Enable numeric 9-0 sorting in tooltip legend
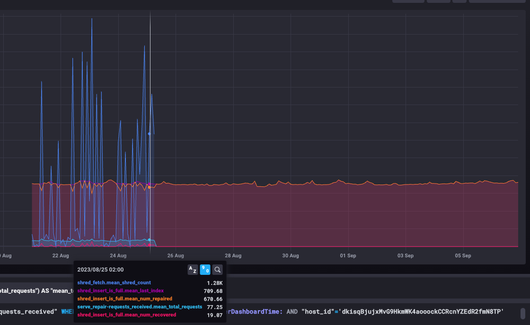530x325 pixels. [x=205, y=270]
